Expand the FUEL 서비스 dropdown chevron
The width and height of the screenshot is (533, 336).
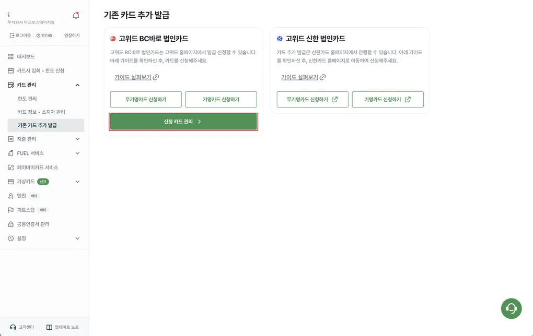click(77, 153)
